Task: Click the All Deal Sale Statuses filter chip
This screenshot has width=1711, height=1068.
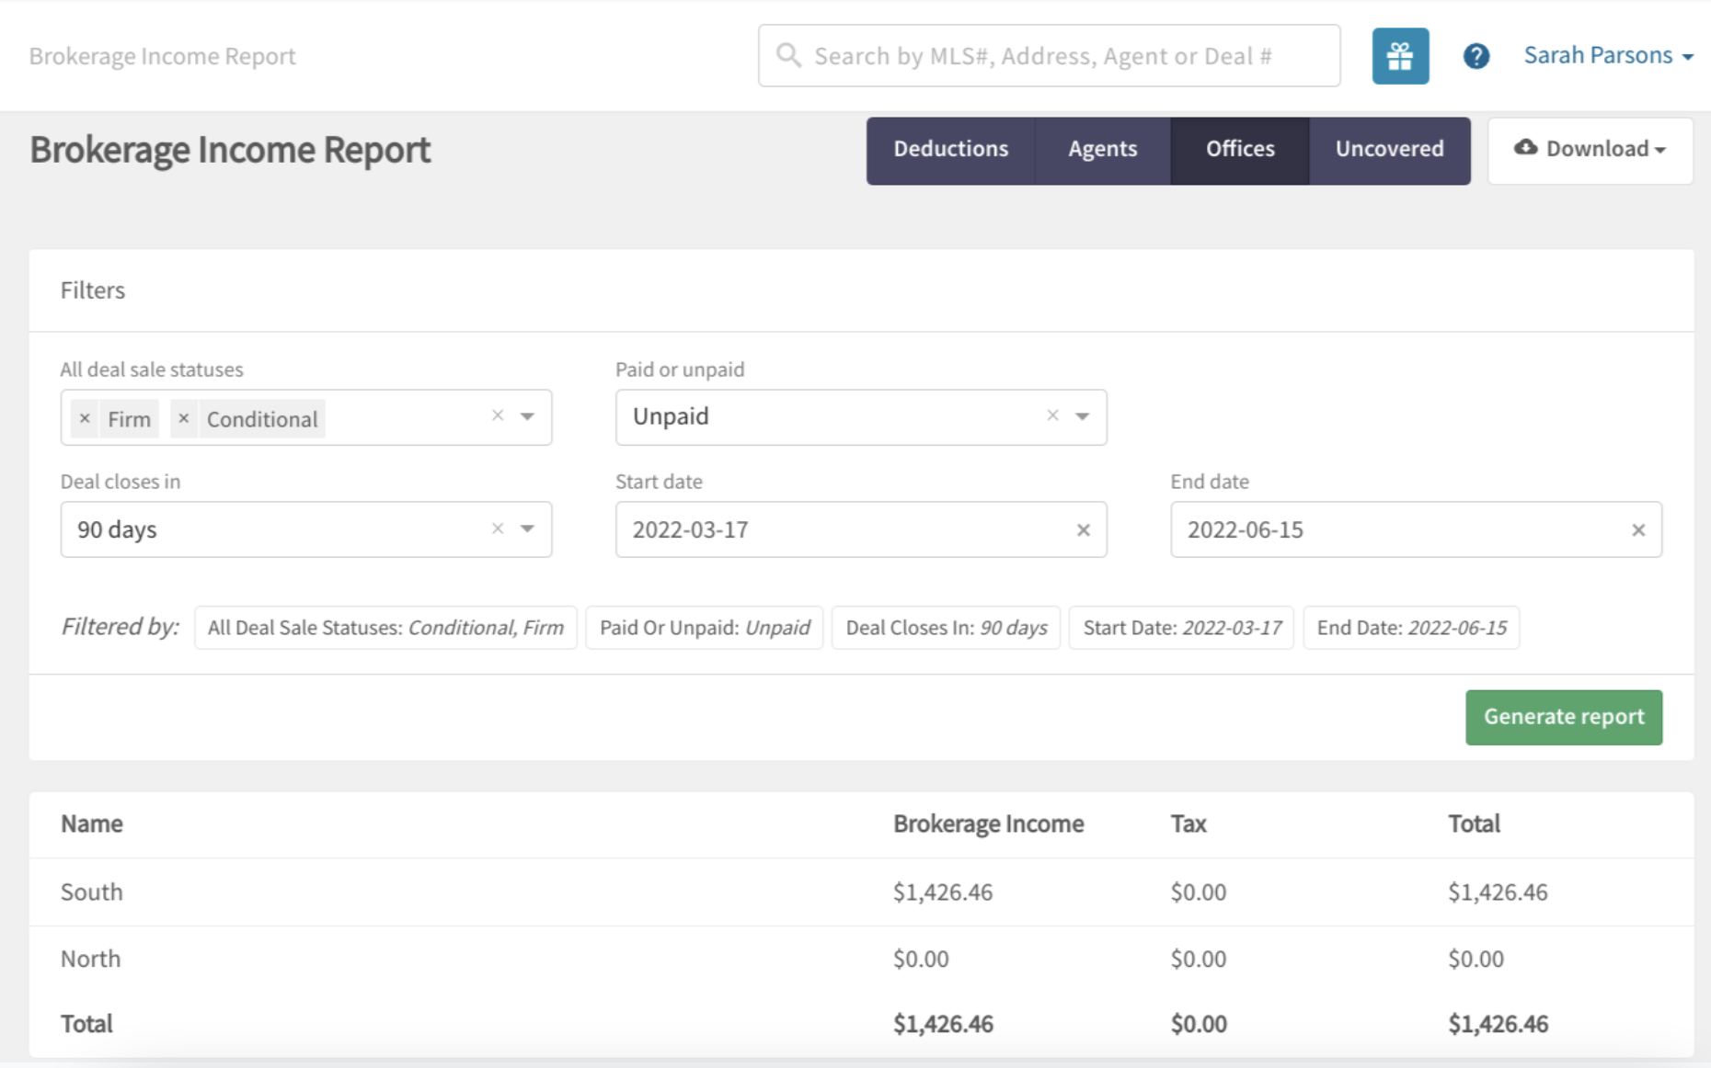Action: (385, 628)
